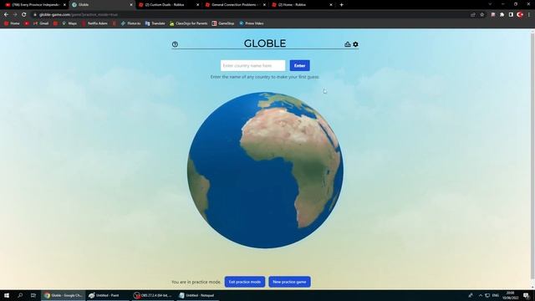Open the Globle statistics icon
Screen dimensions: 535x301
click(348, 44)
